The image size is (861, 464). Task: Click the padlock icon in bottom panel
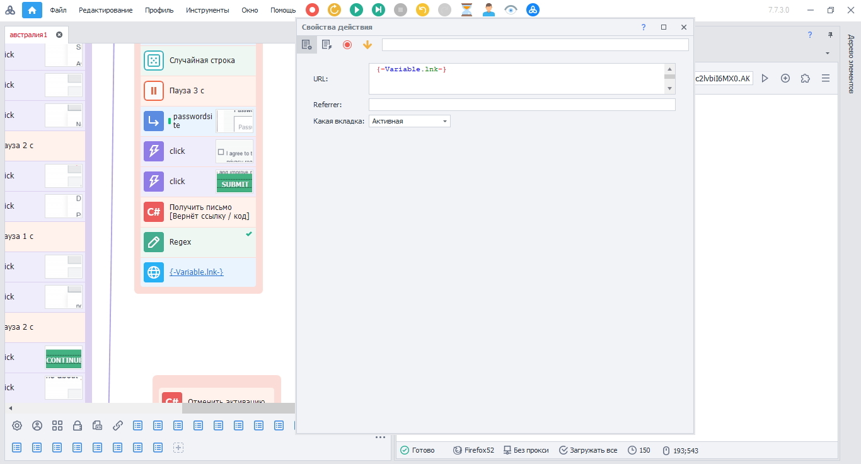[78, 426]
